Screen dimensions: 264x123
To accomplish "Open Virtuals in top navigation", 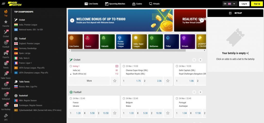I will pyautogui.click(x=154, y=4).
